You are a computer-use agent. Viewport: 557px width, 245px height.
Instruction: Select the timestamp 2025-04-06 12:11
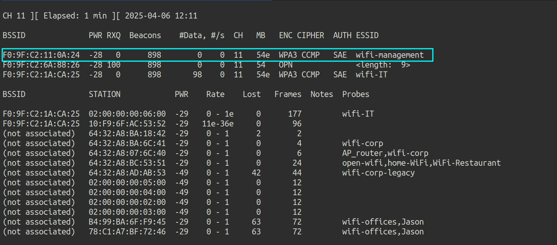(161, 16)
